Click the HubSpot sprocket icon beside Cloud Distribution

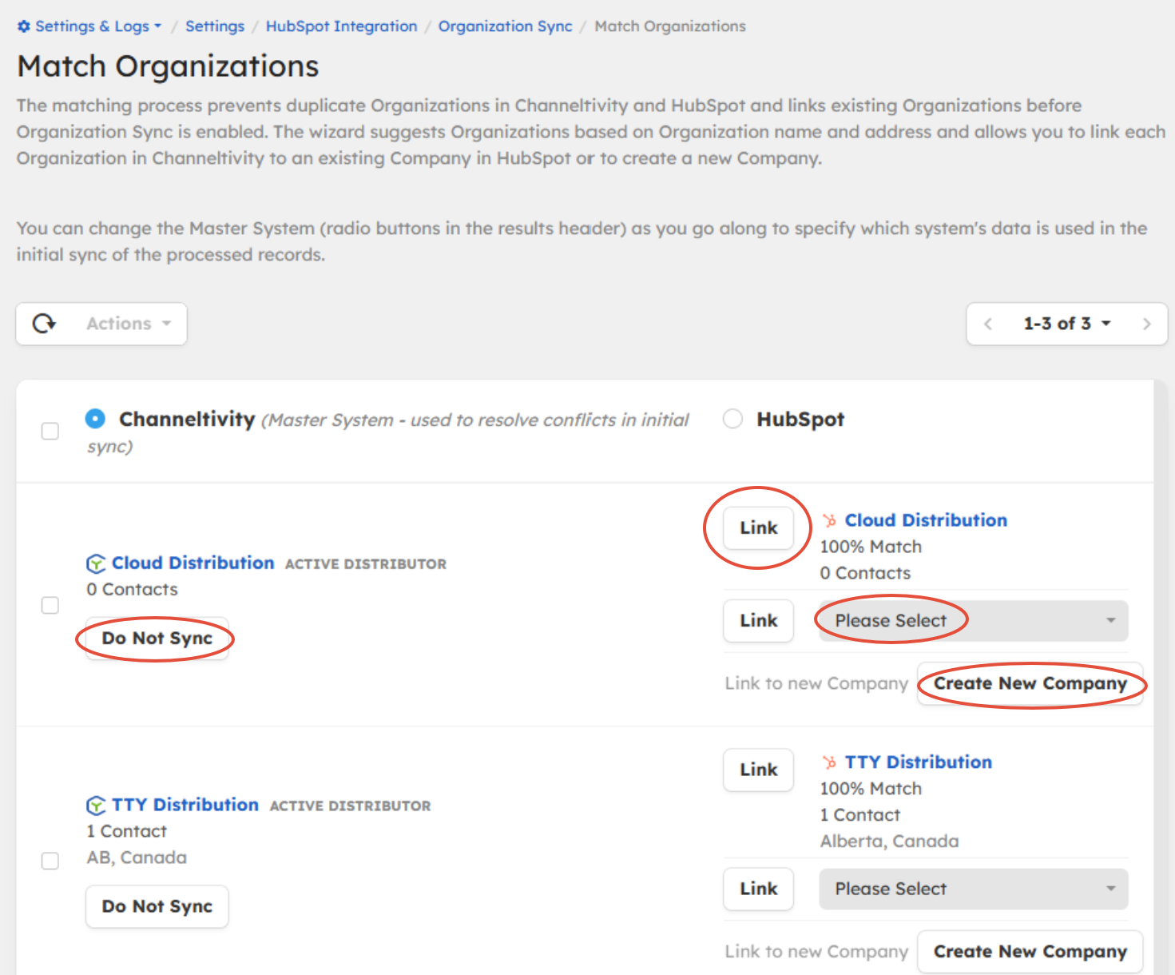pyautogui.click(x=830, y=520)
